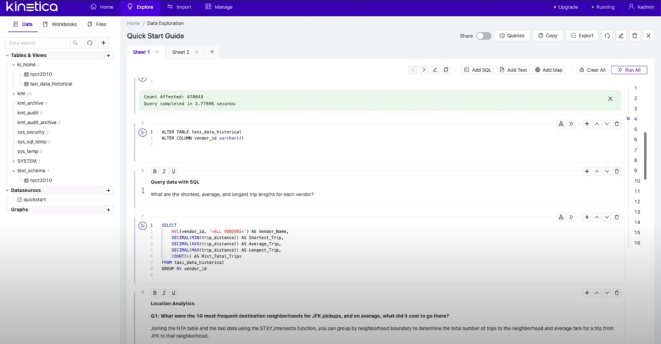Switch to the Sheet 2 tab
This screenshot has height=344, width=661.
(x=180, y=52)
